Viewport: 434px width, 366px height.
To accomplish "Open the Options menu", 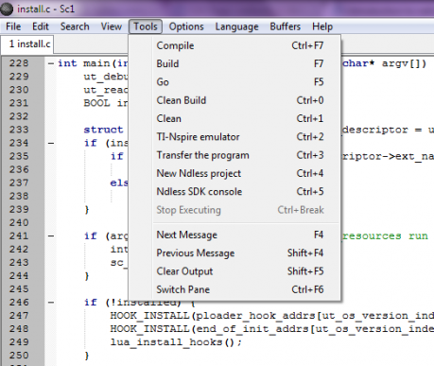I will pos(186,26).
